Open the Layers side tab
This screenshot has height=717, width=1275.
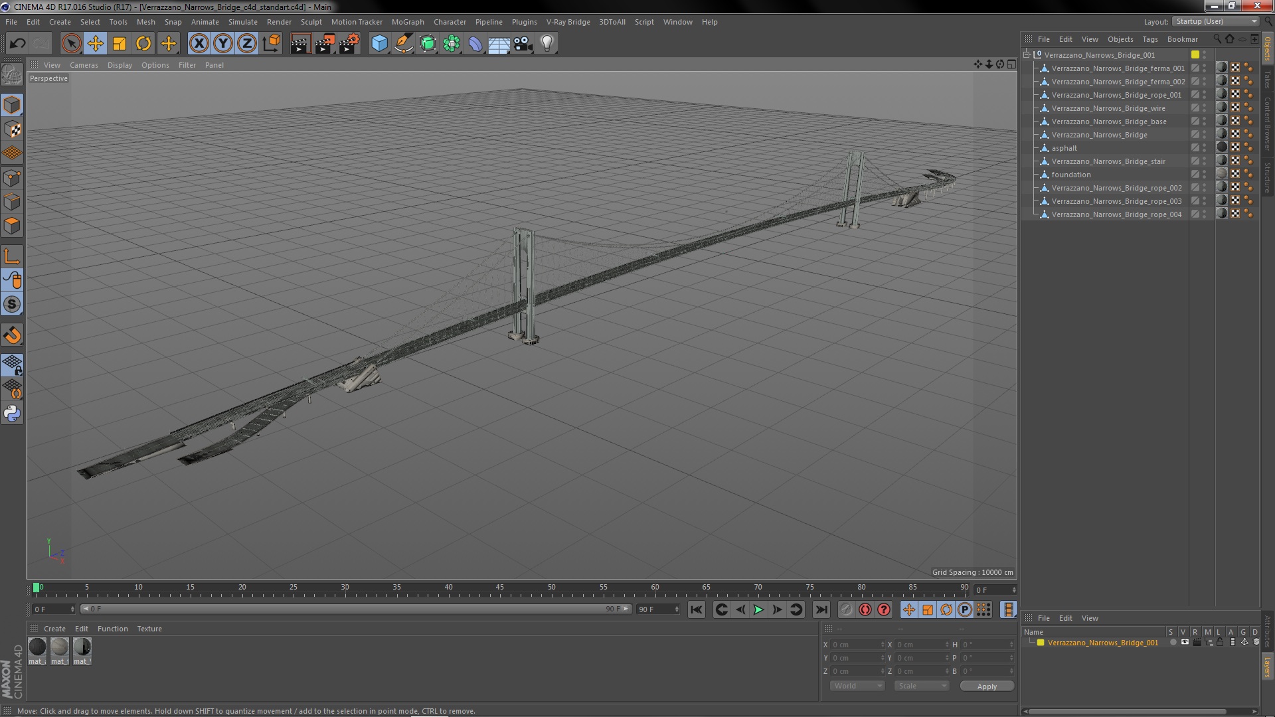point(1267,667)
